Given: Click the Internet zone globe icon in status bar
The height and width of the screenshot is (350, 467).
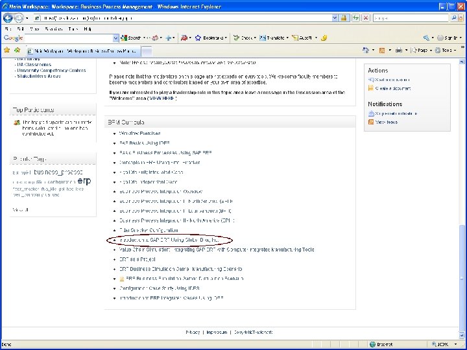Looking at the screenshot, I should [x=372, y=344].
